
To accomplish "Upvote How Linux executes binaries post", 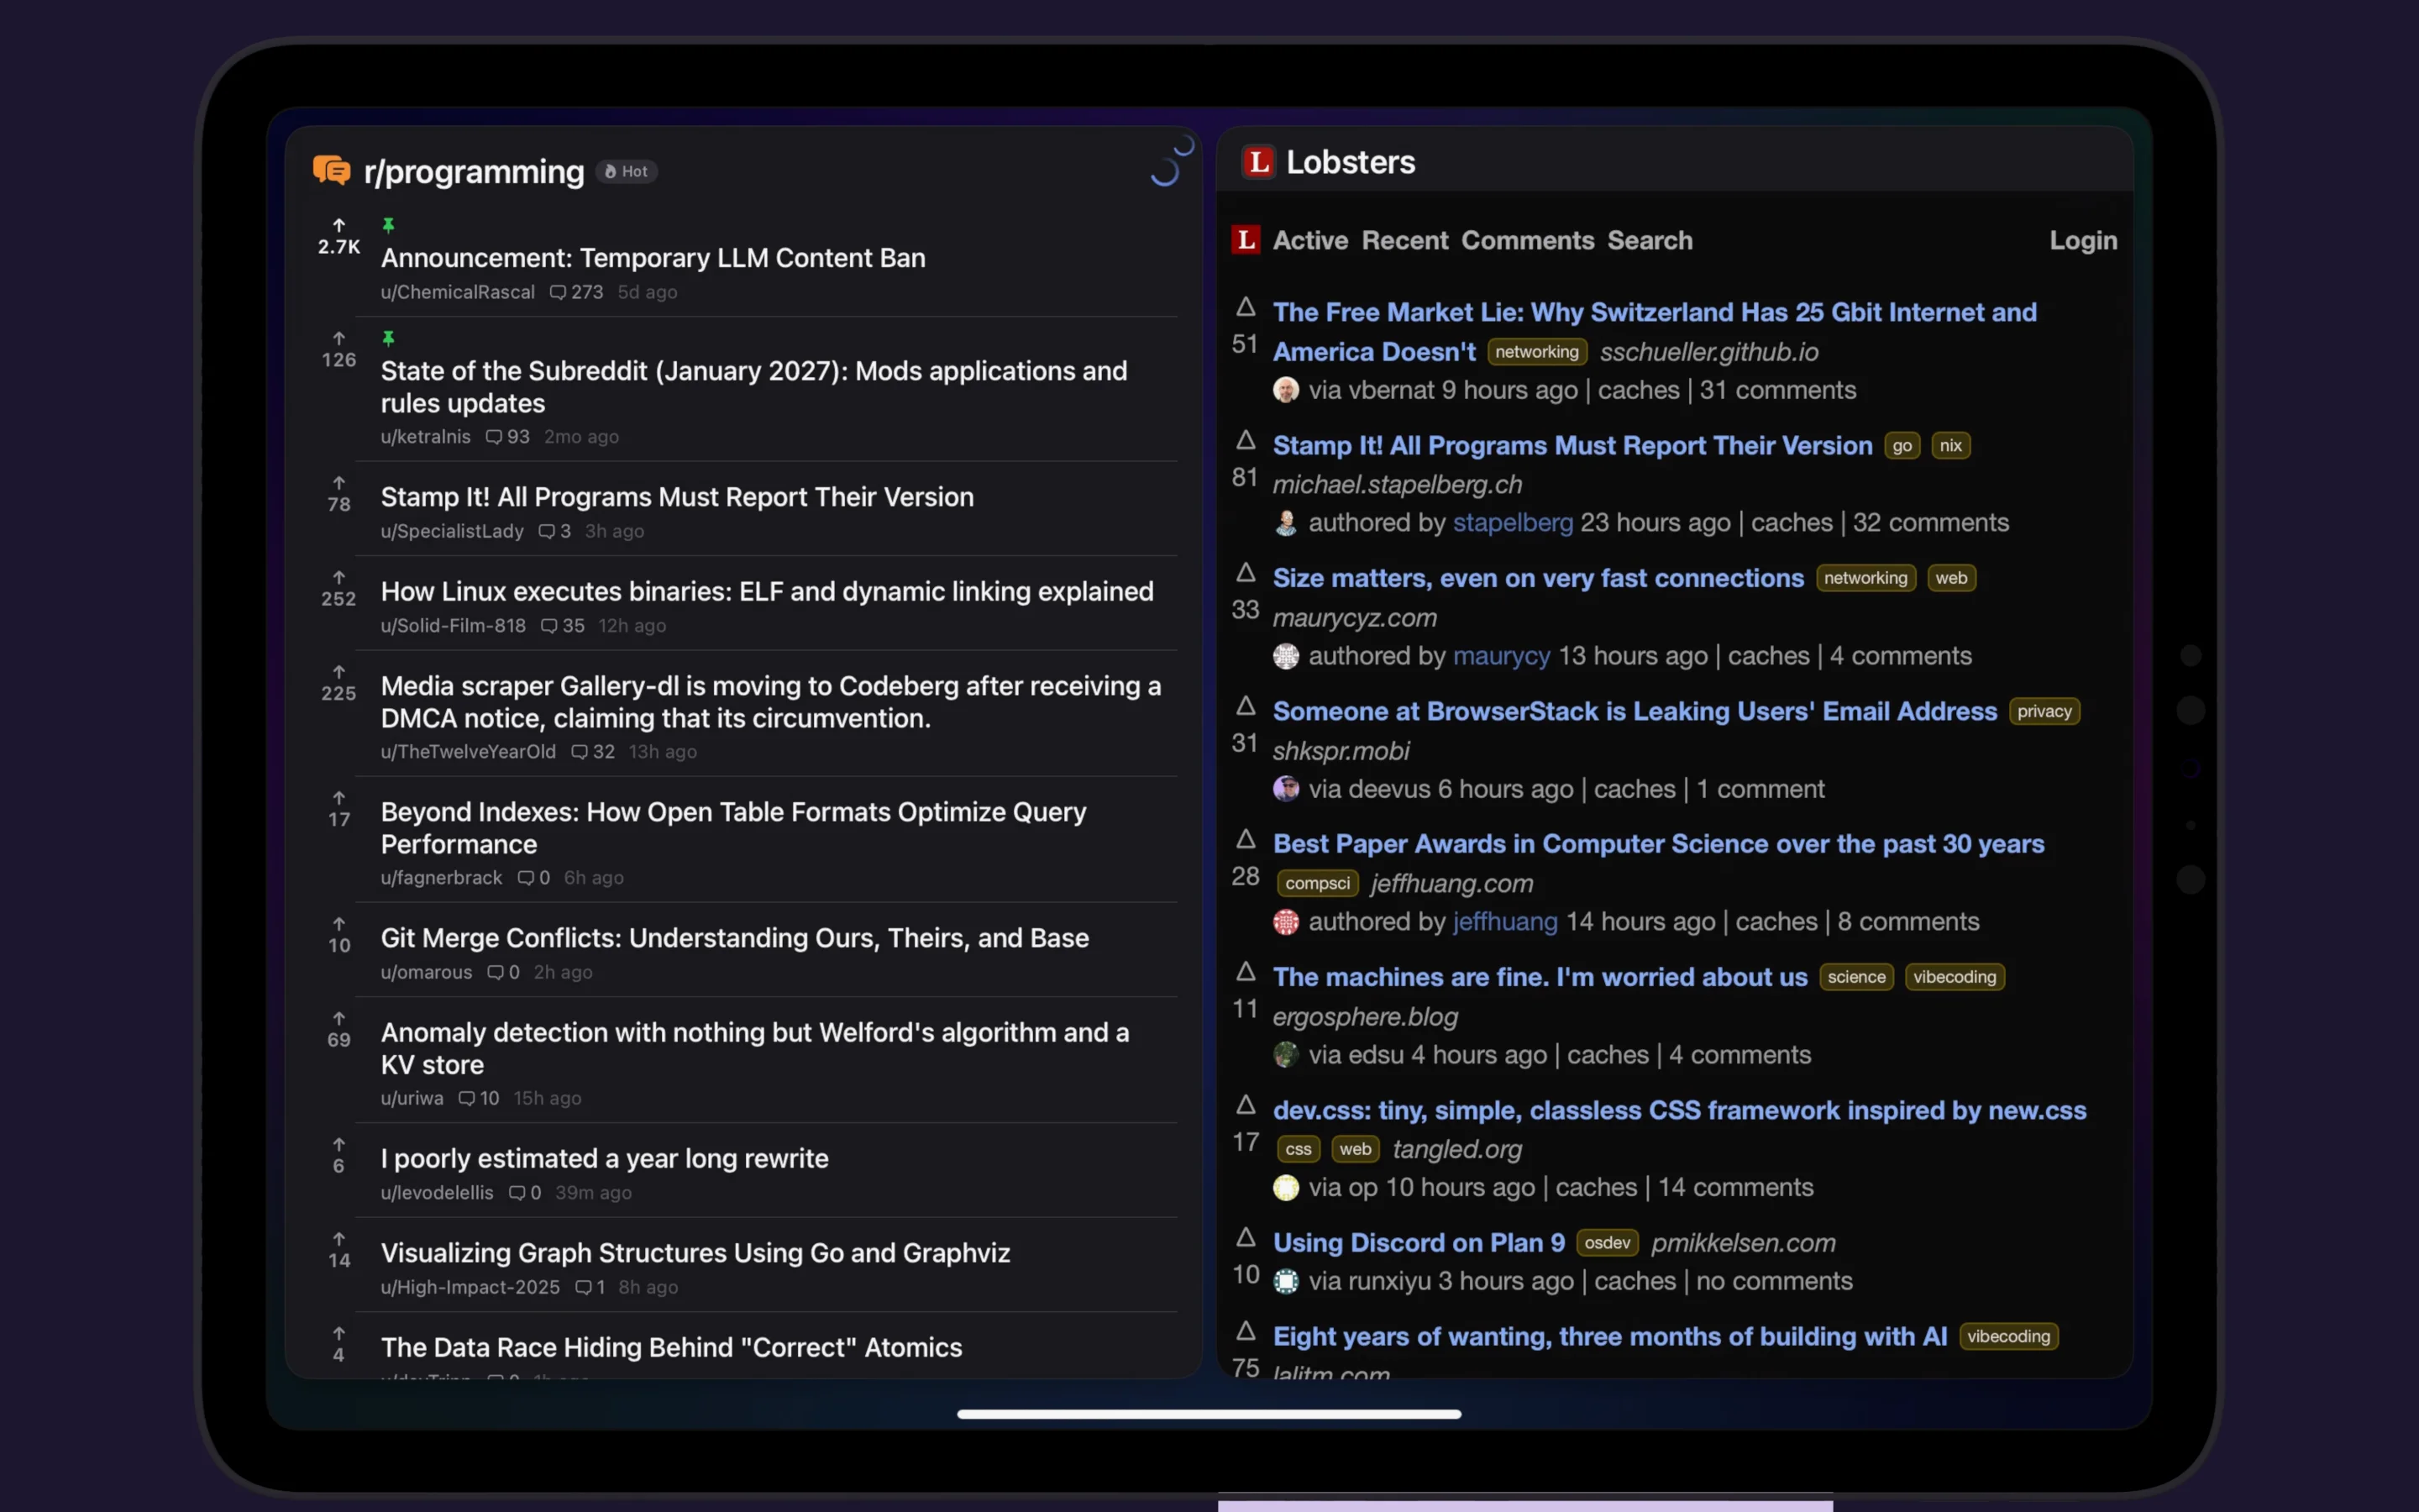I will pyautogui.click(x=338, y=578).
